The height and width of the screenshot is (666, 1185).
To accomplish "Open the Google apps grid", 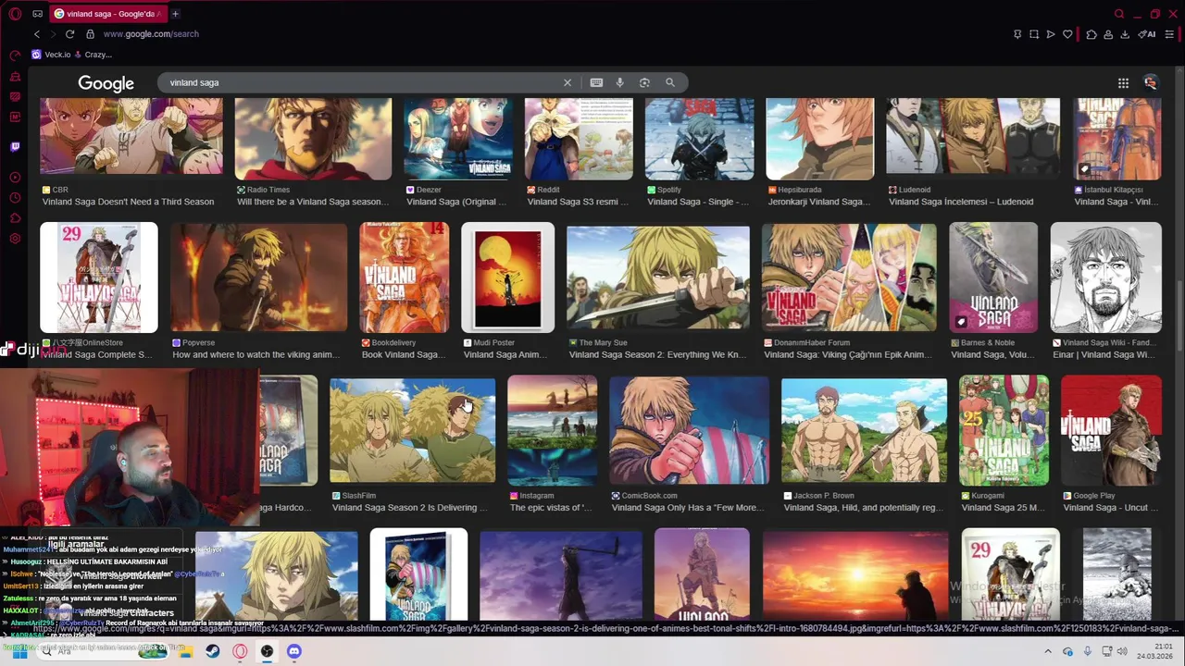I will tap(1123, 83).
